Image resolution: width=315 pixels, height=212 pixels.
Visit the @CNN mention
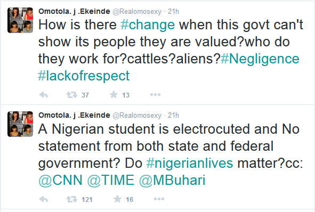coord(60,180)
